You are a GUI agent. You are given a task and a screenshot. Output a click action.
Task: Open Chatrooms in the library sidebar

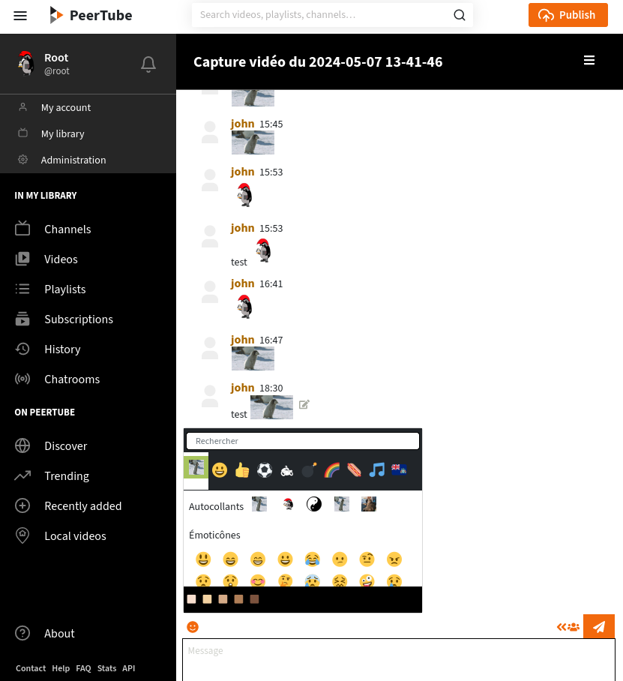point(72,379)
